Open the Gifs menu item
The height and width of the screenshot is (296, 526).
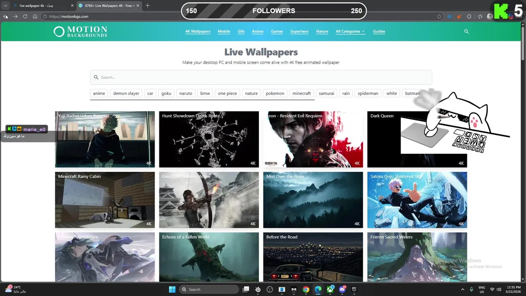pyautogui.click(x=241, y=31)
